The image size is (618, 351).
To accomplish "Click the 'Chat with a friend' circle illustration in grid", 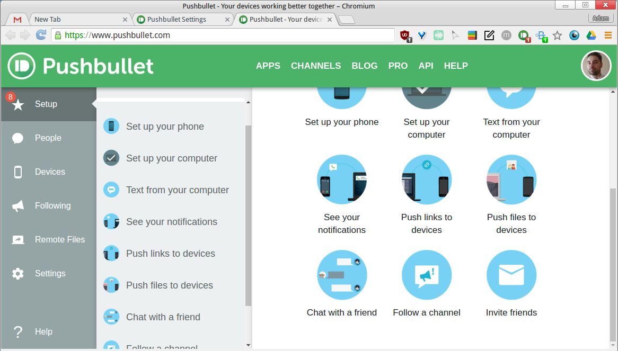I will 342,275.
